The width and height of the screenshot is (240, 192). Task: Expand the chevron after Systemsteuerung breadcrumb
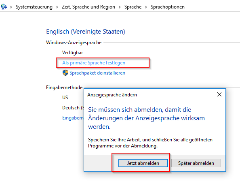[x=57, y=7]
